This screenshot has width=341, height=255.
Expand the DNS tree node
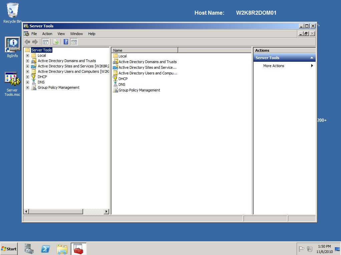[27, 82]
